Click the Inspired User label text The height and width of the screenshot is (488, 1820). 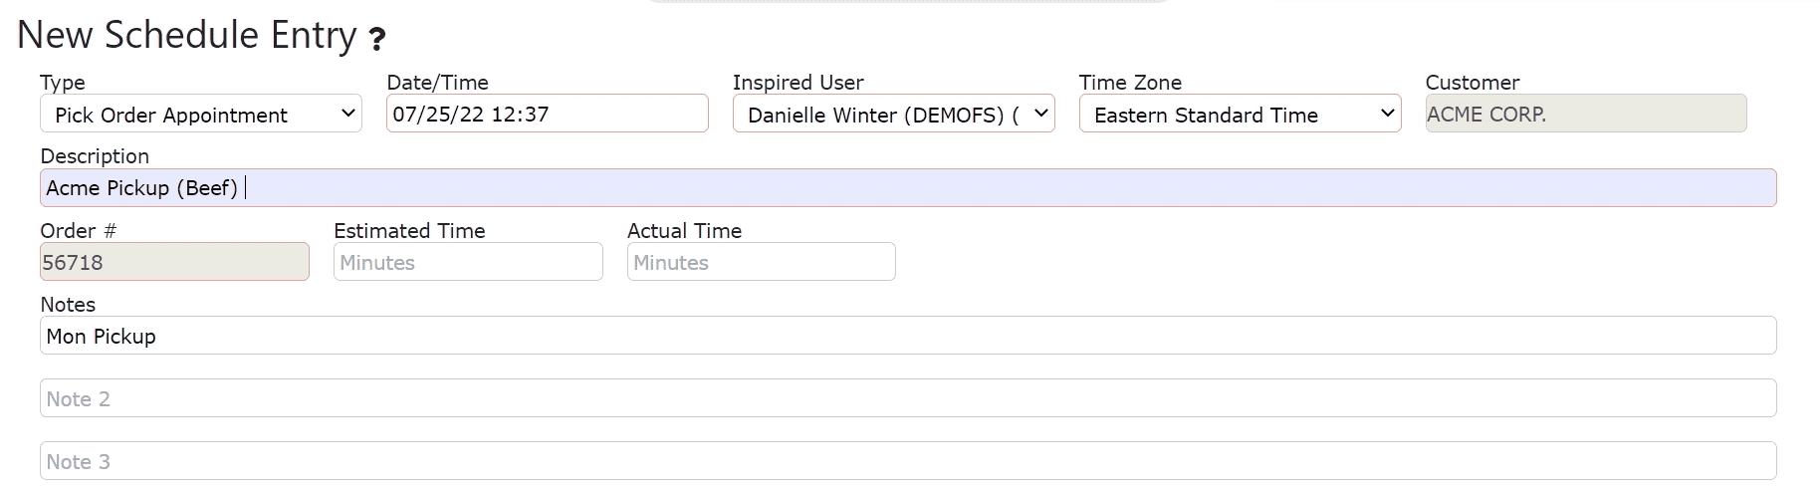(798, 83)
